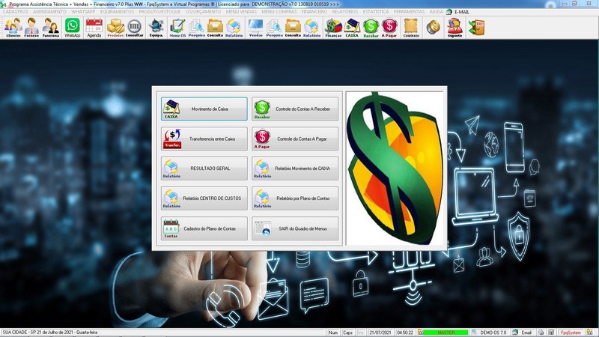Click Relatório Movimento de CAIXA button

click(295, 168)
